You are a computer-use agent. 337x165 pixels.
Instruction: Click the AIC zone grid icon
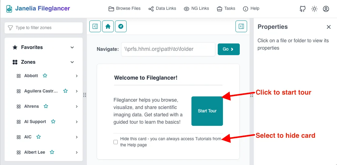(19, 137)
